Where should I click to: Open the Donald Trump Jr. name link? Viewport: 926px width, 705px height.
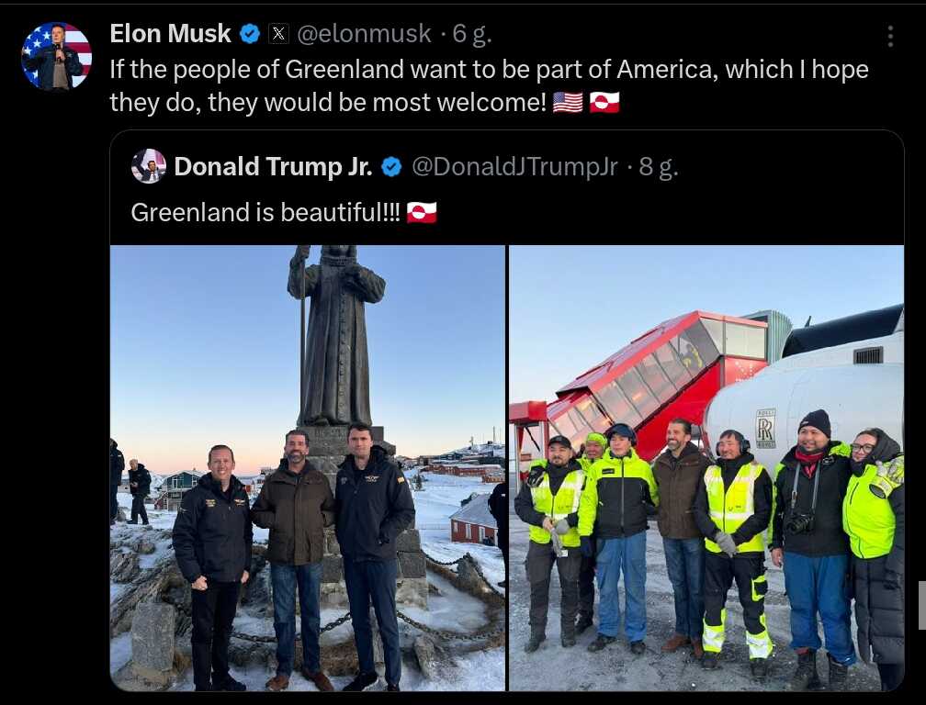(273, 167)
